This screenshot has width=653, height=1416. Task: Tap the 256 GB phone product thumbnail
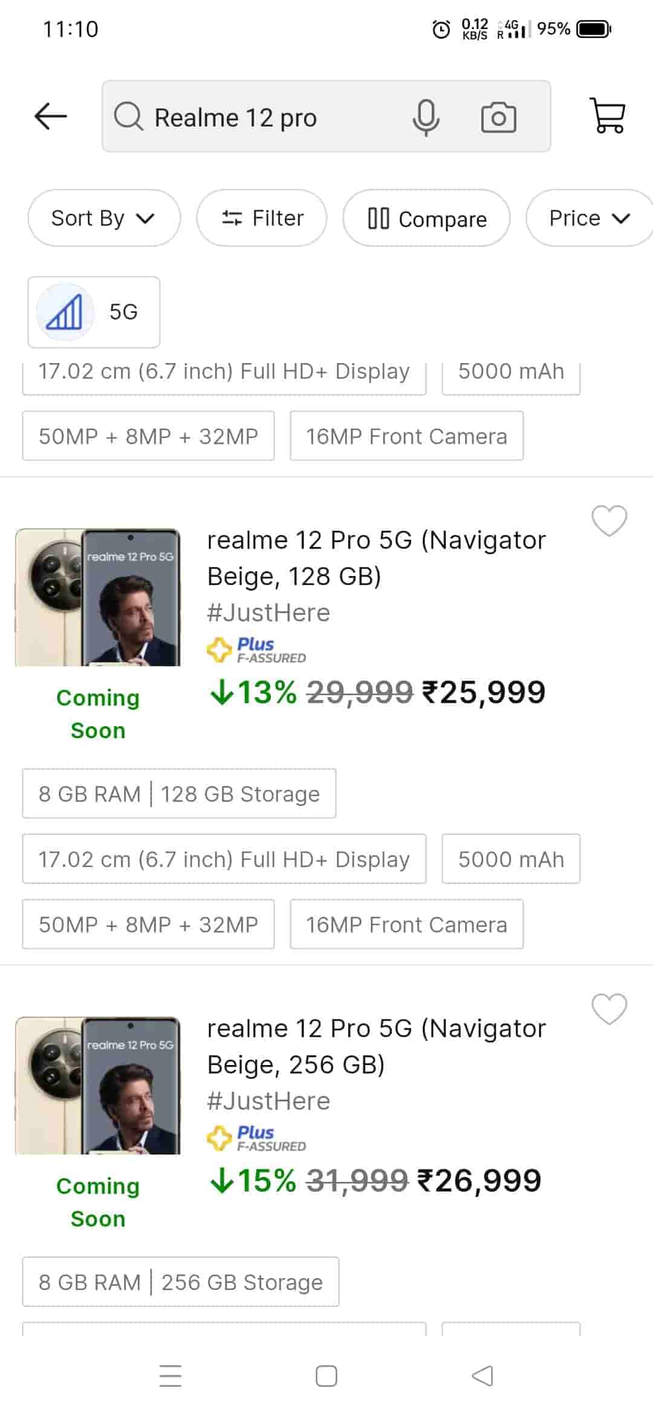click(98, 1086)
